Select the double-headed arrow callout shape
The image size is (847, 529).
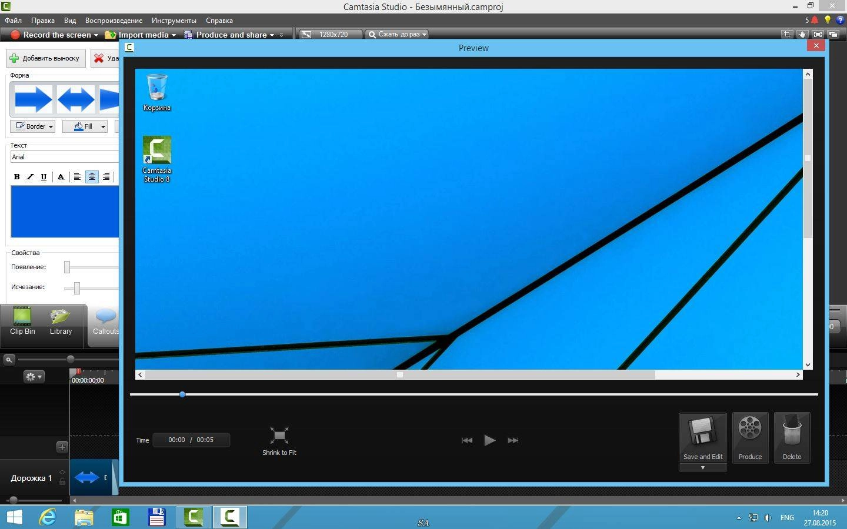coord(76,99)
